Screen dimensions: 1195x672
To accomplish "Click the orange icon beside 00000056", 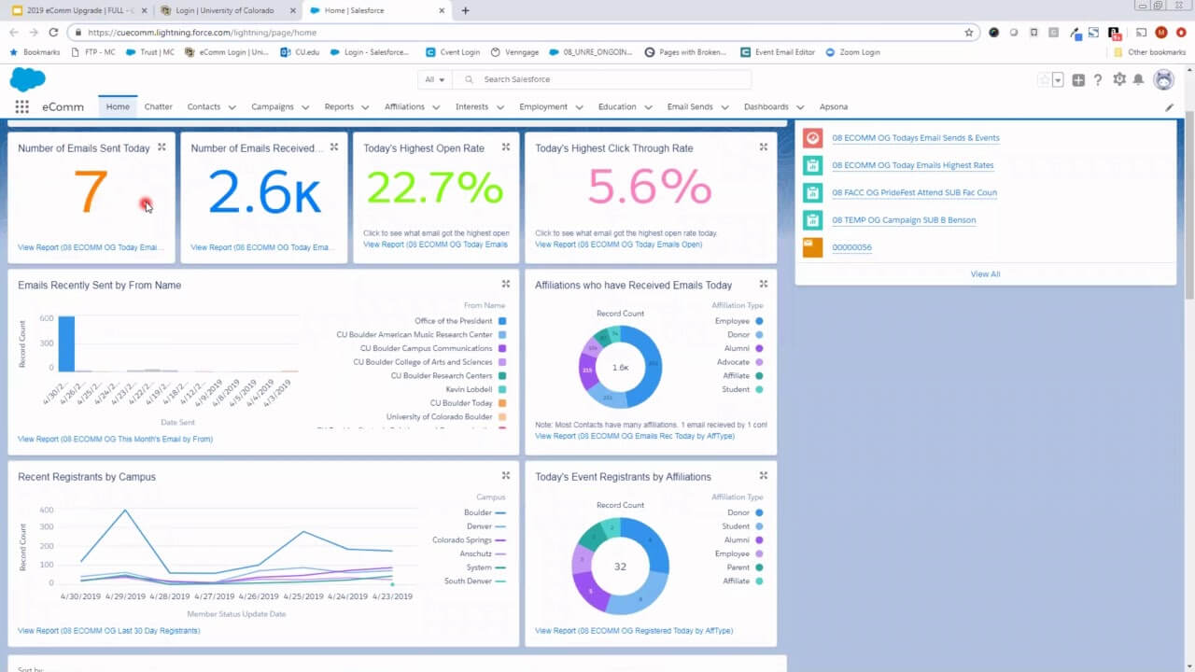I will point(812,247).
